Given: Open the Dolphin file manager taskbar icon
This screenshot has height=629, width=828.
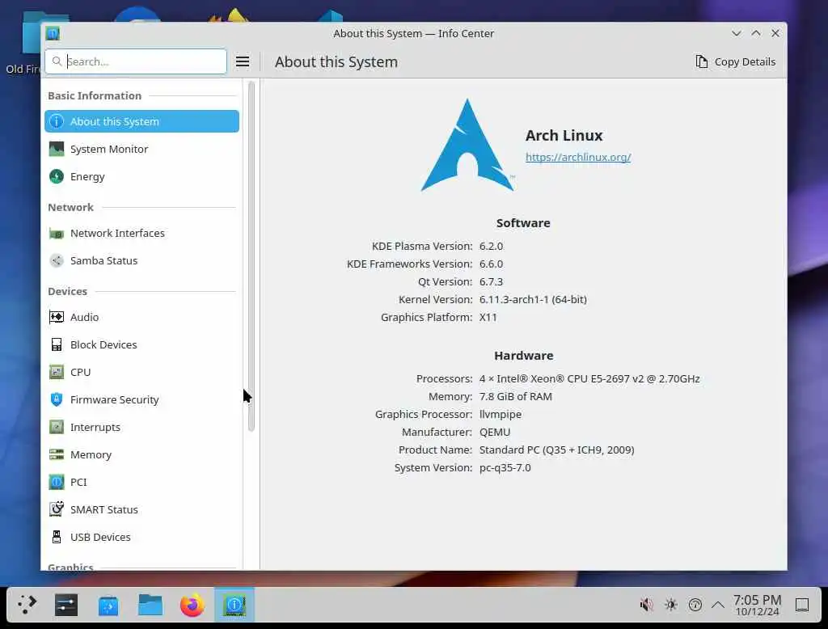Looking at the screenshot, I should click(x=150, y=605).
